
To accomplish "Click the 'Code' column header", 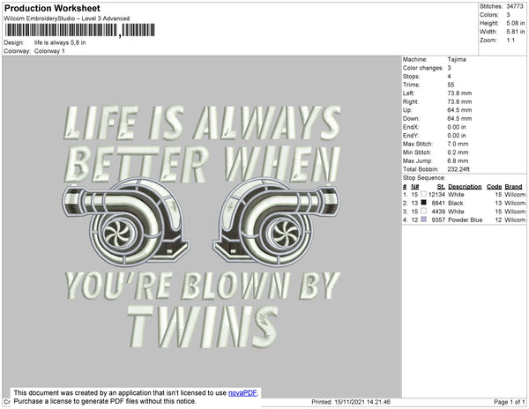I will click(x=495, y=187).
